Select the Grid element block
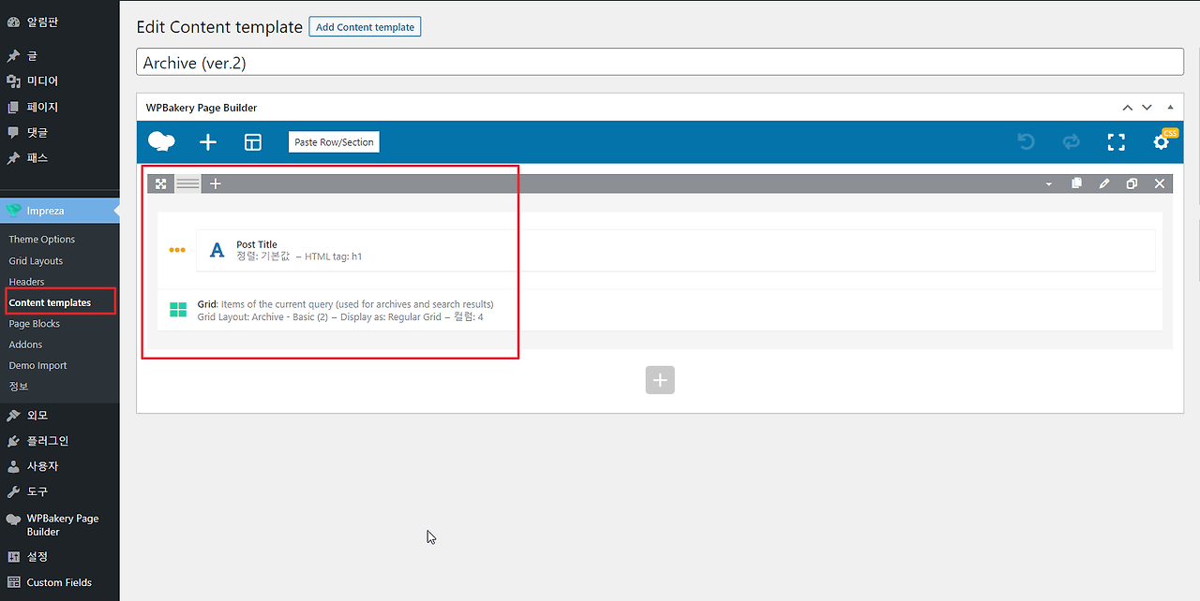This screenshot has height=601, width=1200. pos(660,310)
